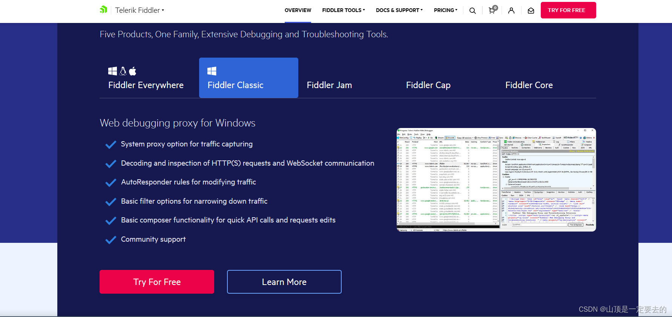Click the Try For Free header button
The image size is (672, 317).
pyautogui.click(x=568, y=10)
